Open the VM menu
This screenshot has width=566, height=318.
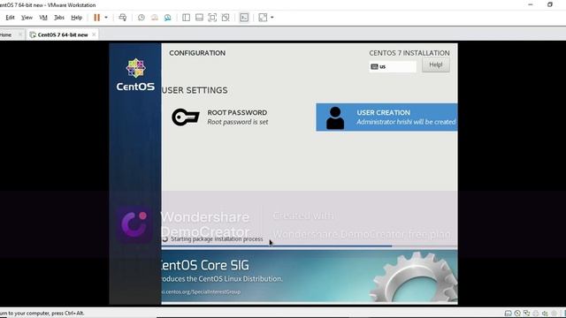[x=43, y=18]
